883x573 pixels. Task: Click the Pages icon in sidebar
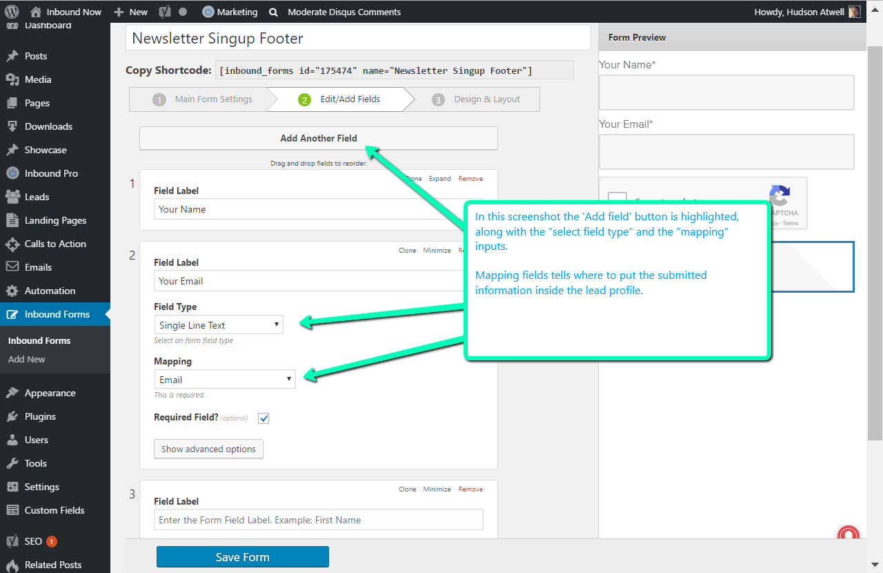(12, 103)
